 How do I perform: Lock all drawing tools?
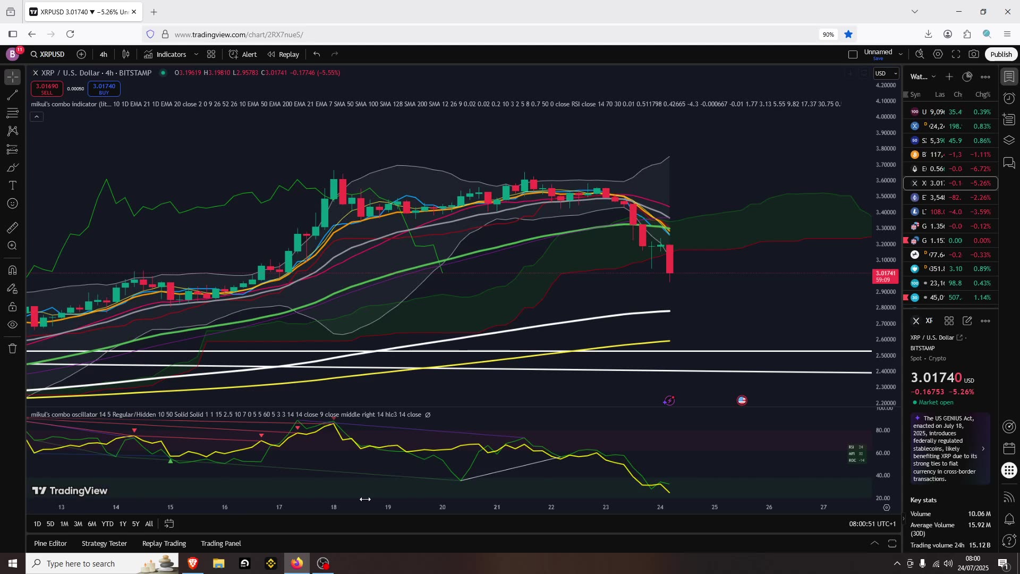(13, 307)
